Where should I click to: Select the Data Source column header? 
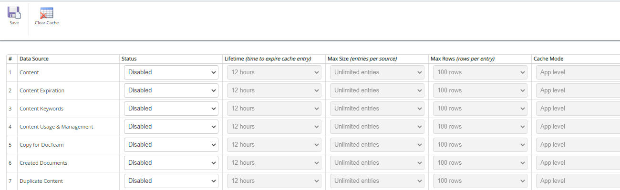(x=34, y=59)
